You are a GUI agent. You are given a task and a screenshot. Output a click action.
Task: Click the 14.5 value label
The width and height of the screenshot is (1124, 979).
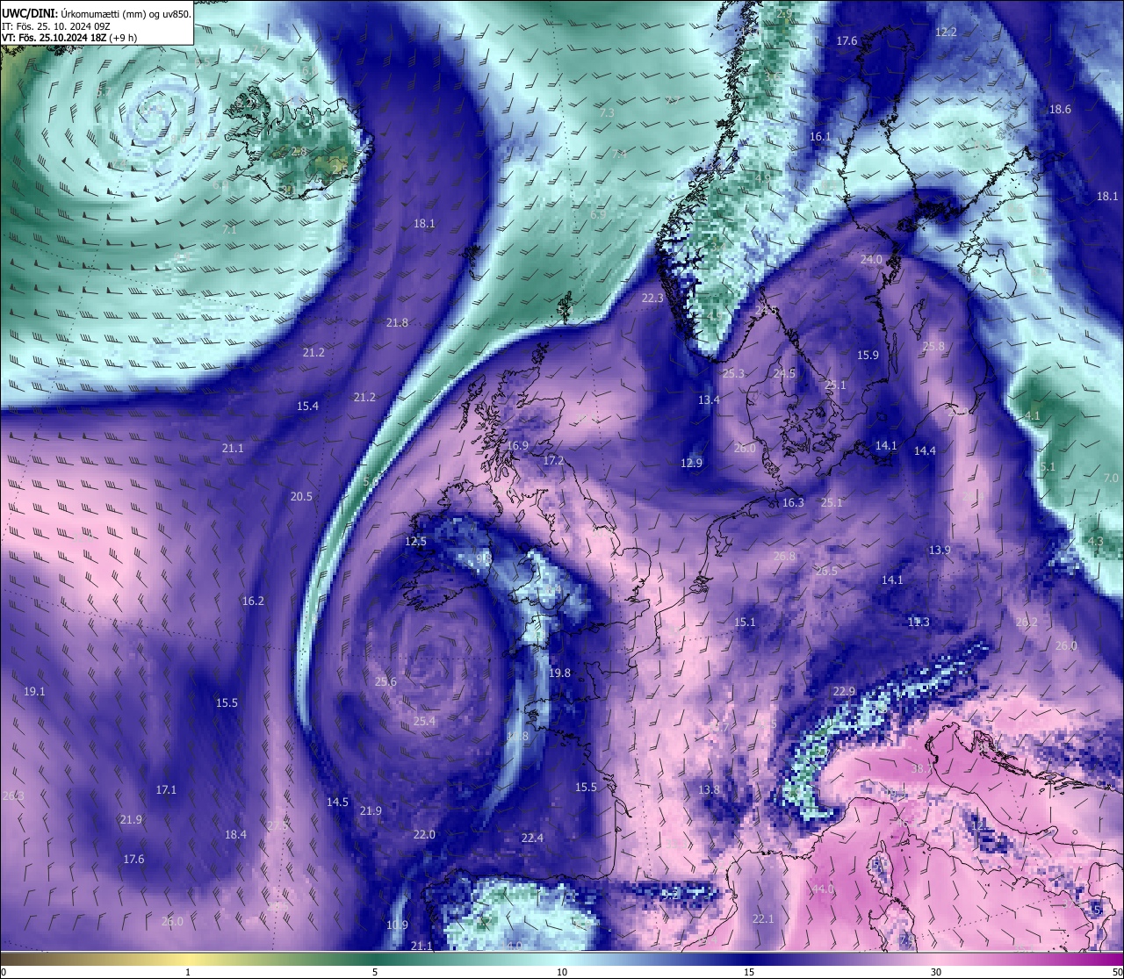tap(337, 802)
